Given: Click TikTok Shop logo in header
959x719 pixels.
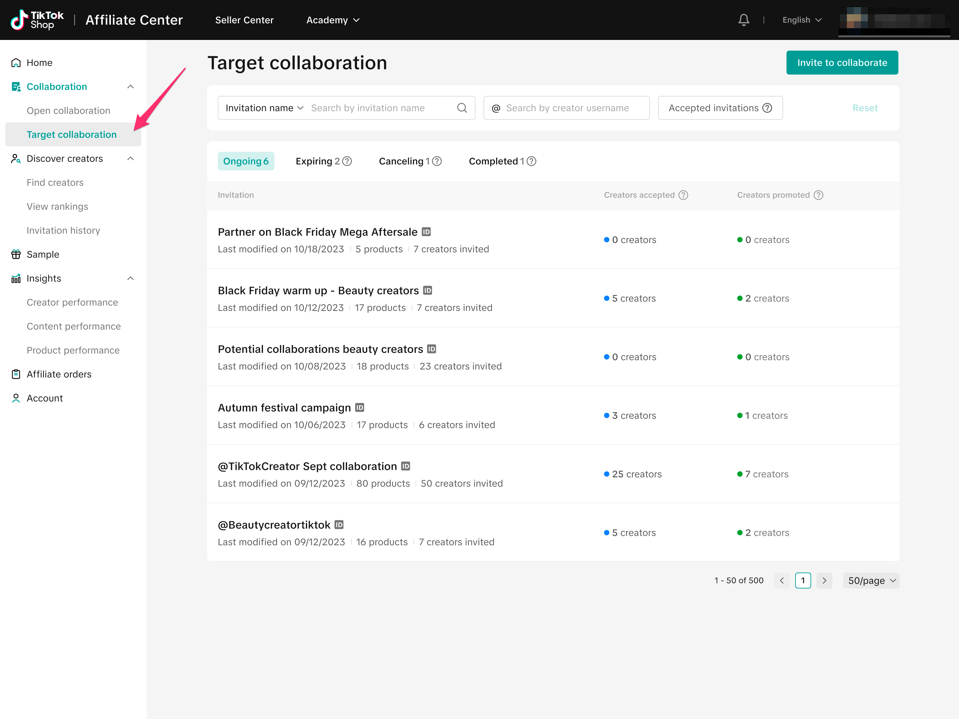Looking at the screenshot, I should (37, 20).
